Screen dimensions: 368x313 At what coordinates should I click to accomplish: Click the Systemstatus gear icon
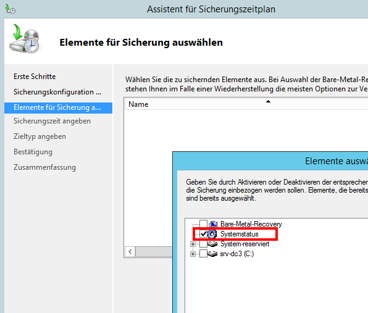pos(212,234)
